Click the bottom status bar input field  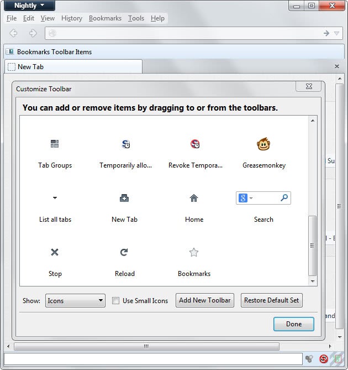tap(153, 359)
